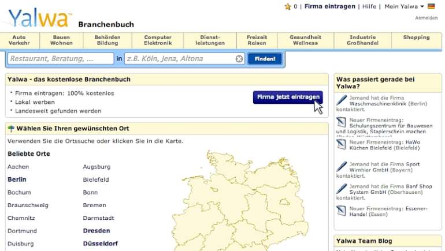Click the locate-me crosshair icon in location field
The image size is (445, 251).
coord(239,59)
